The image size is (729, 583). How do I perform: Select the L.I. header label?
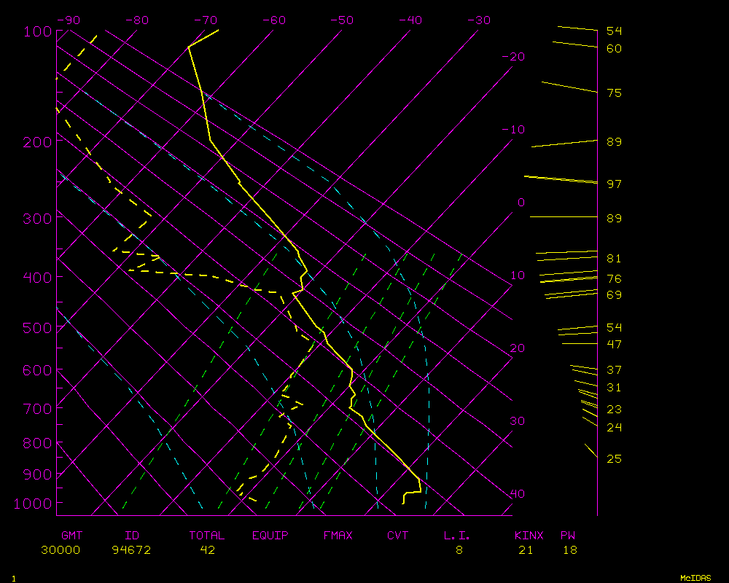[457, 536]
